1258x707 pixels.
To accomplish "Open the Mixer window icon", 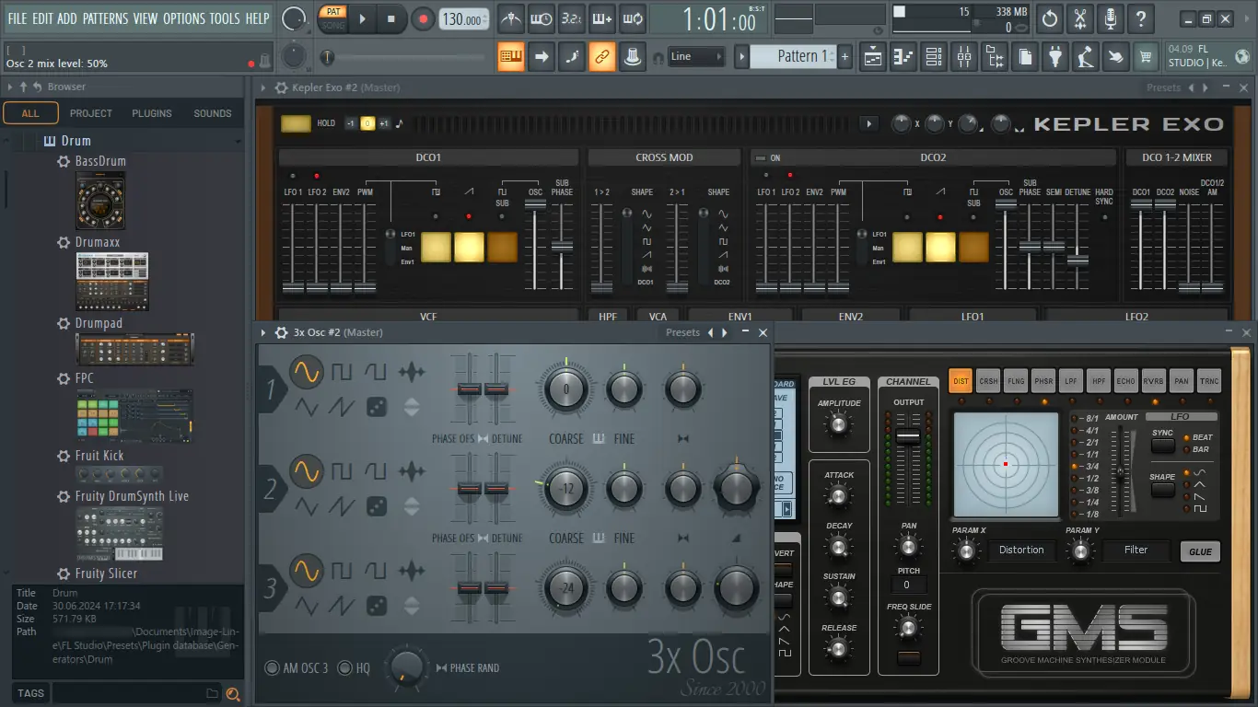I will (x=963, y=57).
